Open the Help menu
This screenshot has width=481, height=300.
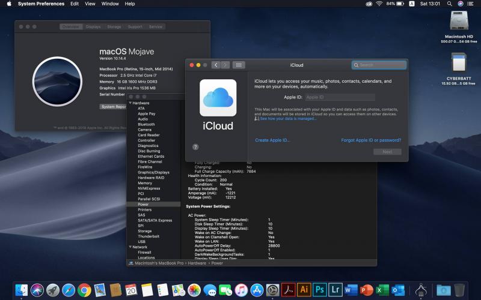coord(130,4)
